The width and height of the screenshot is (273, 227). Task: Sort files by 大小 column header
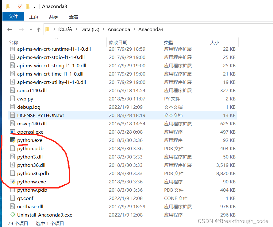(214, 42)
